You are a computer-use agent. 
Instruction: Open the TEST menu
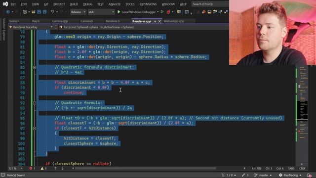click(x=100, y=4)
